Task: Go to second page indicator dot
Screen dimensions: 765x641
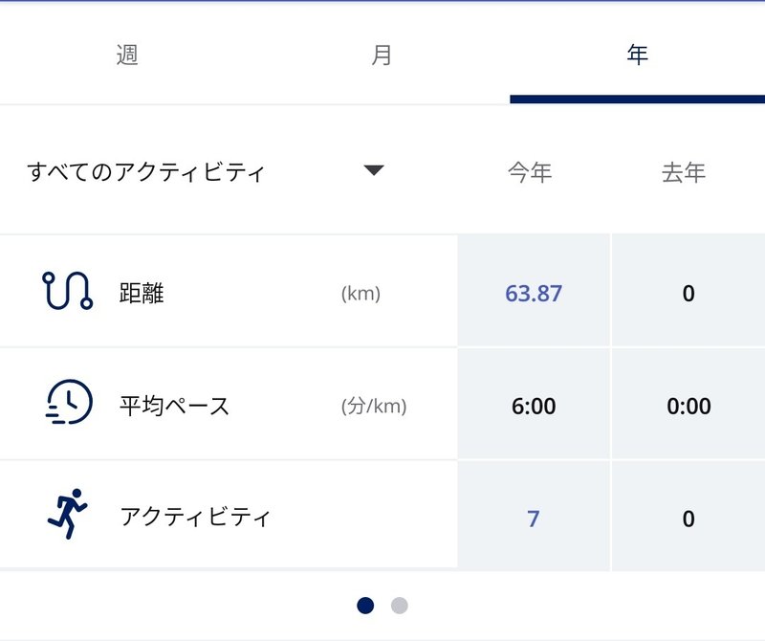Action: [400, 605]
